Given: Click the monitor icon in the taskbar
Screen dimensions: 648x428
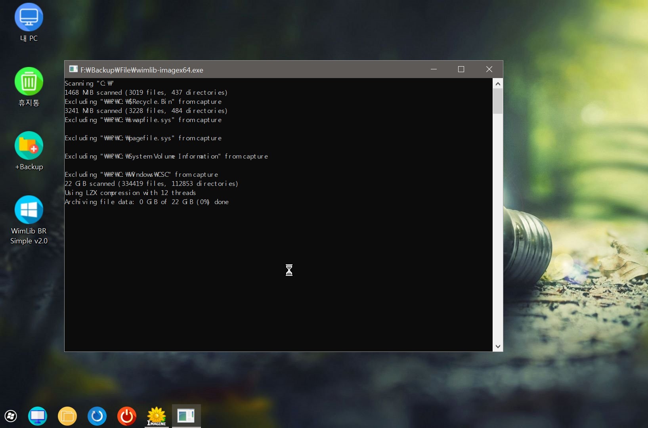Looking at the screenshot, I should pyautogui.click(x=38, y=416).
